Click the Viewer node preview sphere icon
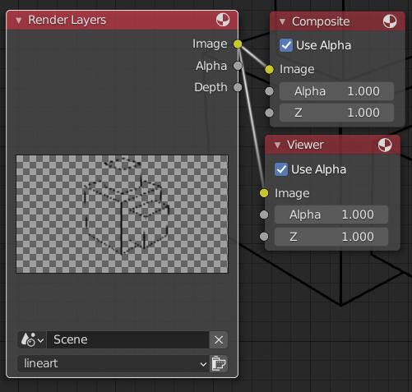Viewport: 412px width, 392px height. click(x=385, y=145)
